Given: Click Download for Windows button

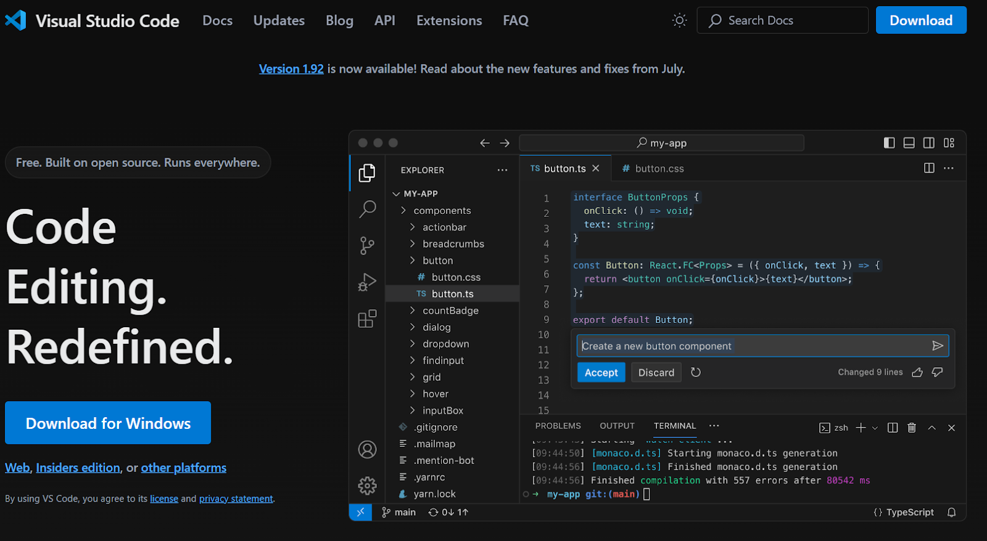Looking at the screenshot, I should (108, 423).
